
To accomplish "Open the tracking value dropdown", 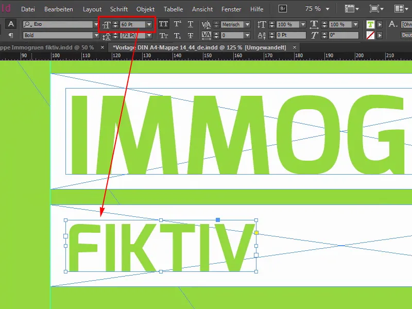I will click(247, 35).
